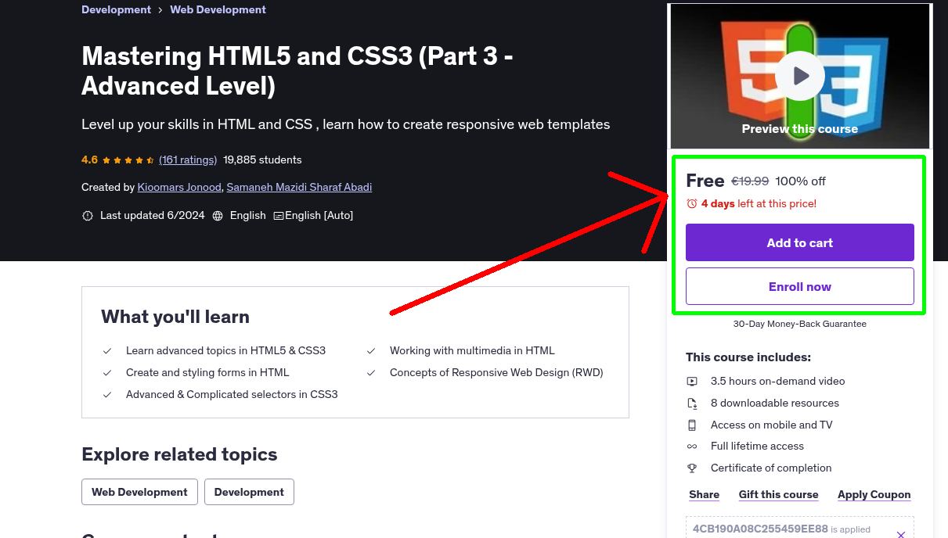Click the What you'll learn heading
Image resolution: width=948 pixels, height=538 pixels.
point(175,317)
